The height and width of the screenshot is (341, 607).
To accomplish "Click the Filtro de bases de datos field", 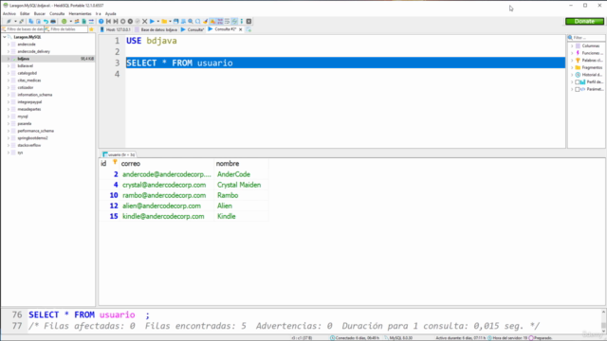I will click(23, 29).
